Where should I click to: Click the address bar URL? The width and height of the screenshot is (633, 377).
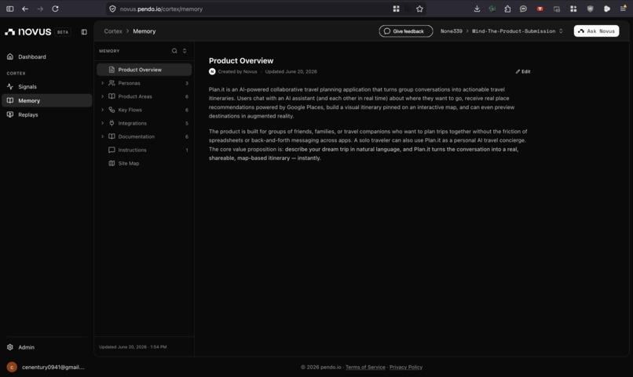coord(161,9)
